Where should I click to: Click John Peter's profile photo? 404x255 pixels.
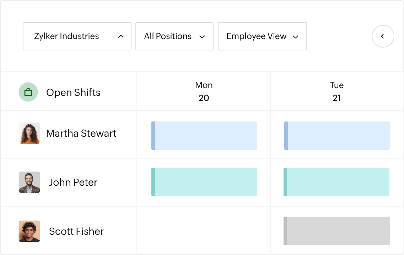(29, 182)
